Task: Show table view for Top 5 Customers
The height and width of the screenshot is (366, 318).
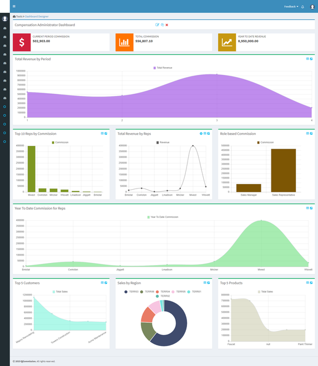Action: pyautogui.click(x=102, y=283)
